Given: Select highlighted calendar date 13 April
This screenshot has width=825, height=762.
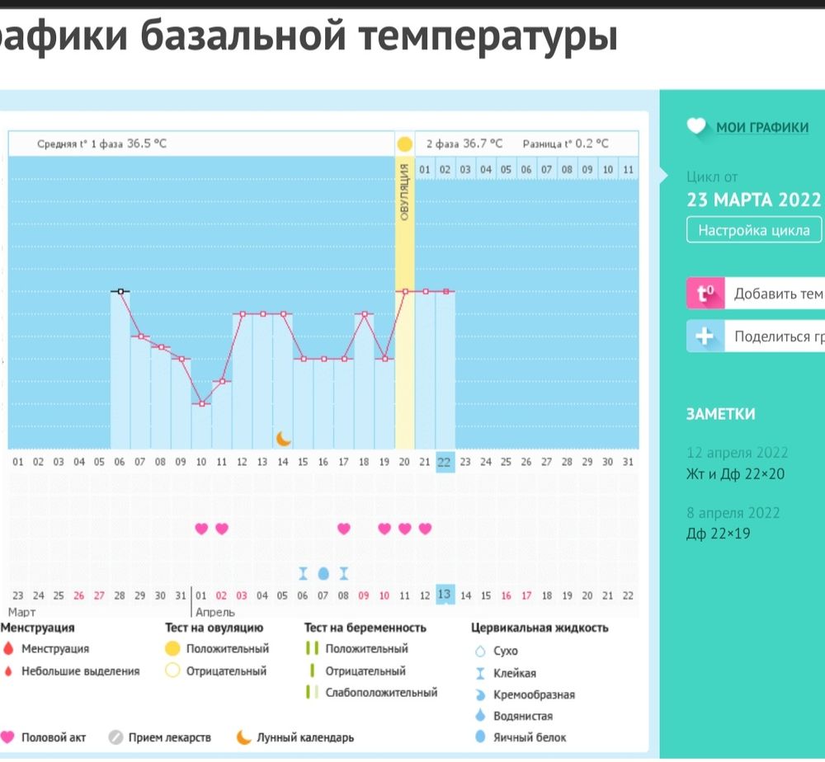Looking at the screenshot, I should point(445,595).
